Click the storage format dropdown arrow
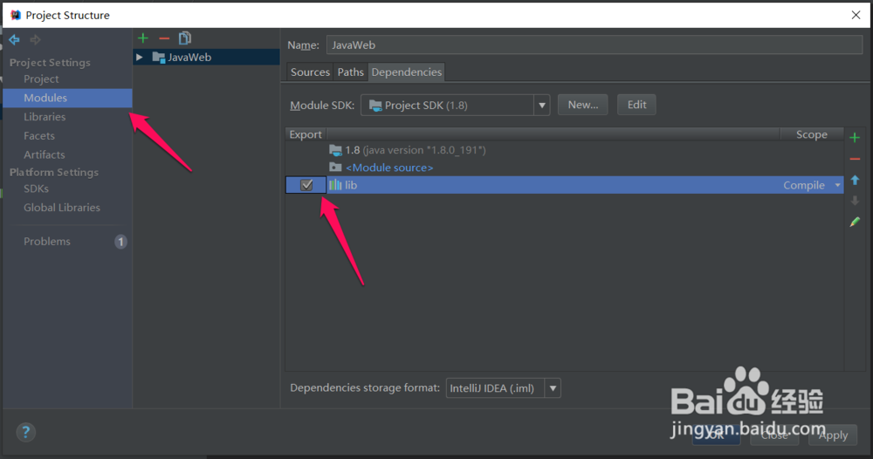Viewport: 873px width, 459px height. (553, 388)
